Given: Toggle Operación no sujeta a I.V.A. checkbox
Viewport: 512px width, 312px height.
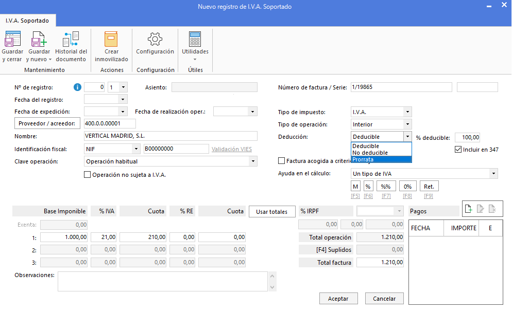Looking at the screenshot, I should 87,175.
